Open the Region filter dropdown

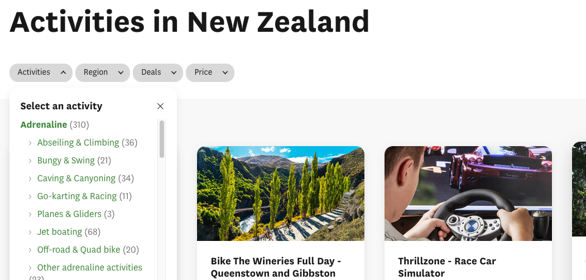tap(103, 73)
